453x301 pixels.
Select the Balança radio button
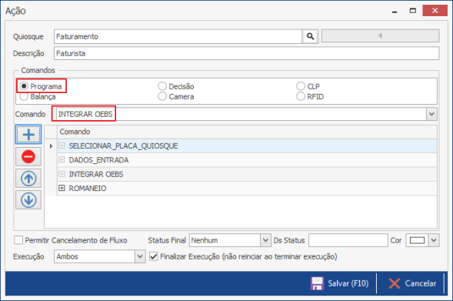[x=24, y=96]
